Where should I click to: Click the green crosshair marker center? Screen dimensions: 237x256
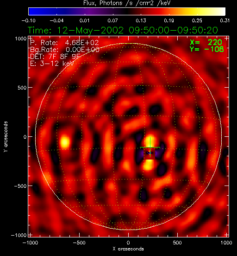pyautogui.click(x=150, y=147)
